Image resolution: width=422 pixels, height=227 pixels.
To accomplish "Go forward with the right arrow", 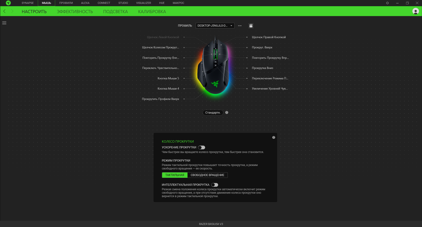I will click(12, 11).
